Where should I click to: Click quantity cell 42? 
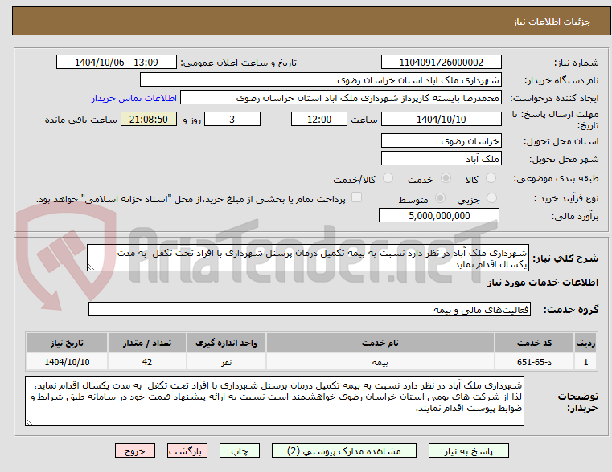(147, 362)
